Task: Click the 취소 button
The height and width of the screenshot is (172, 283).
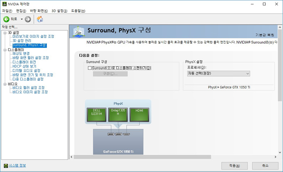Action: [265, 166]
